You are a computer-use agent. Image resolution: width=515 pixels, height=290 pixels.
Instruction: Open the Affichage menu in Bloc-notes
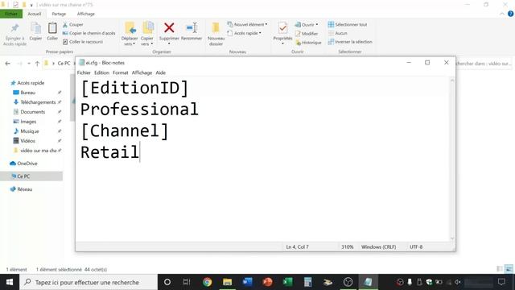pyautogui.click(x=142, y=72)
